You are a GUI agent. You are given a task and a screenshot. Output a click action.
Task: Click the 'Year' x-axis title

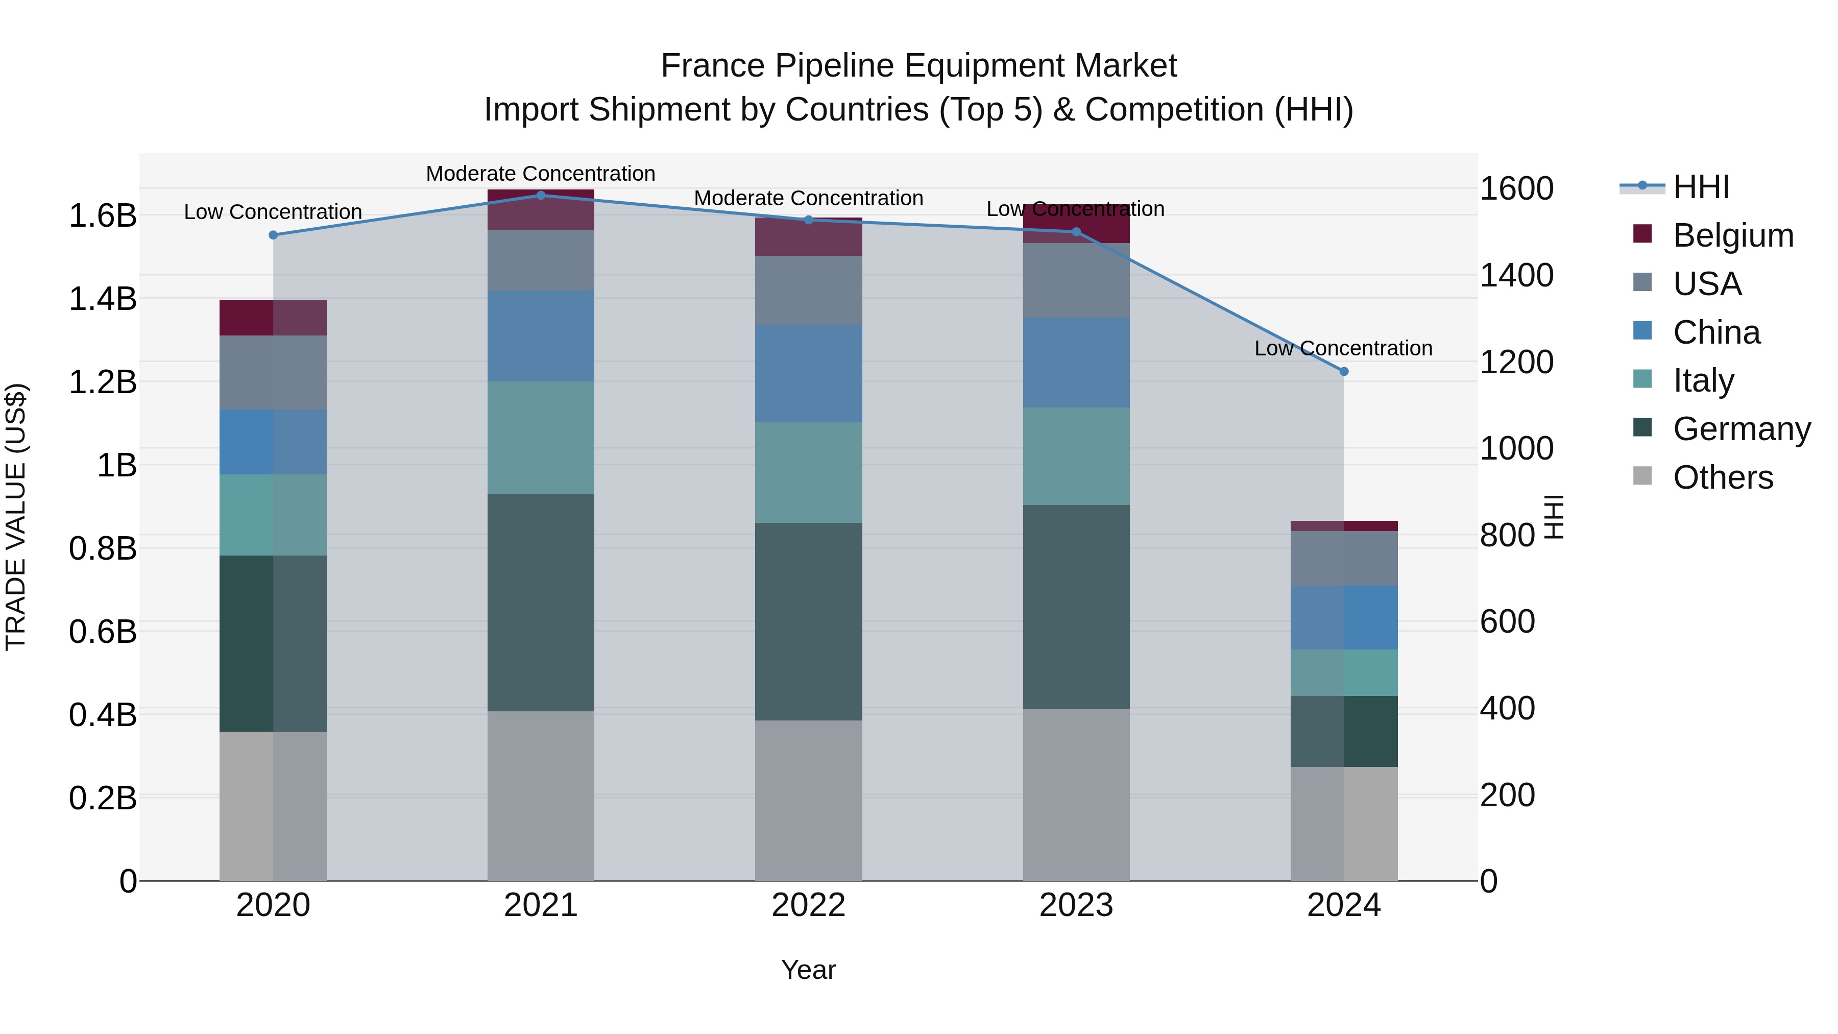[808, 970]
